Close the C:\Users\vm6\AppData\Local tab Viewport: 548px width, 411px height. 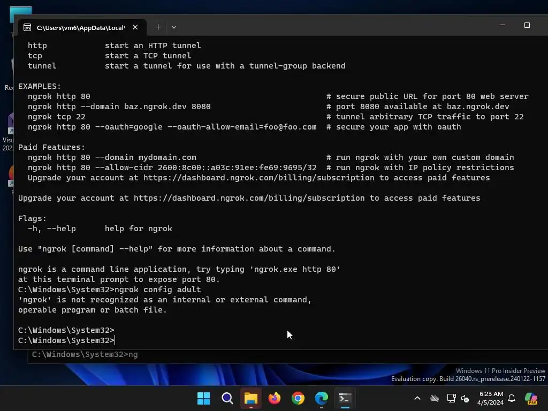(x=135, y=27)
